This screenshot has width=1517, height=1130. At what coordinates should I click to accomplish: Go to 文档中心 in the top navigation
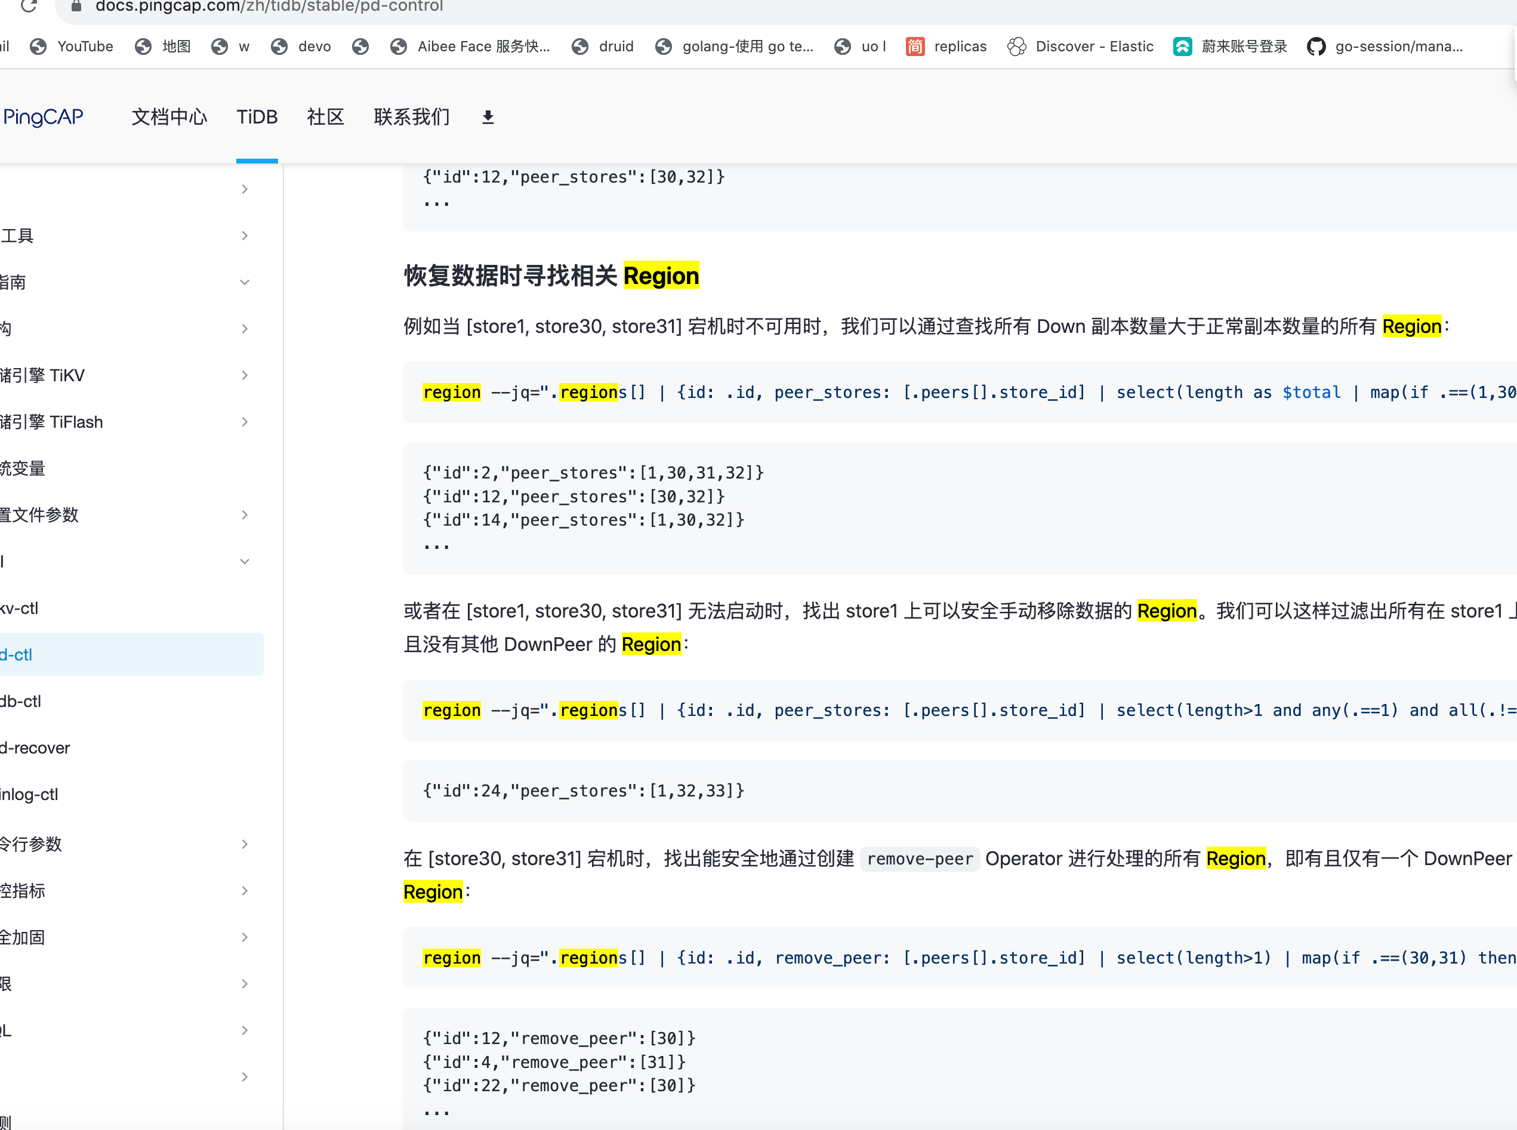click(169, 118)
